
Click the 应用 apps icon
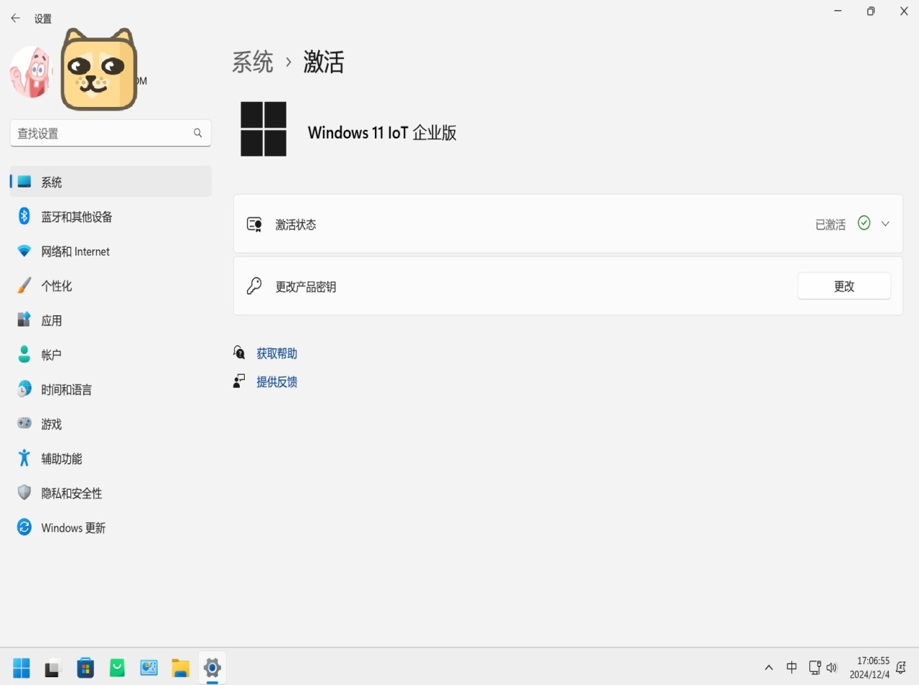(24, 320)
